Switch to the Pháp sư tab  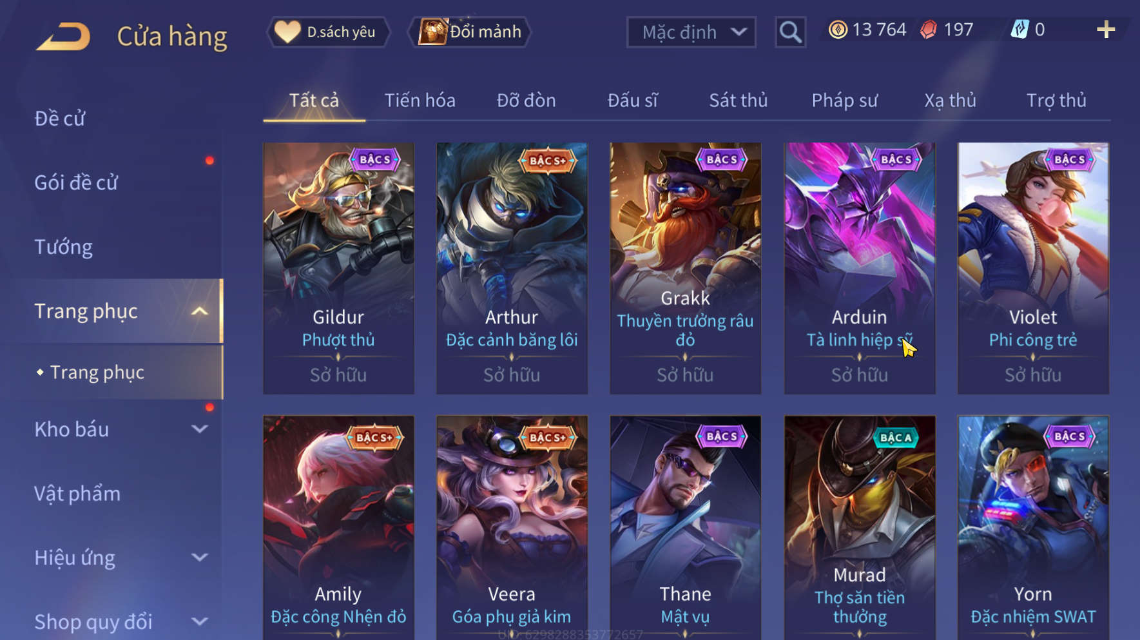click(844, 101)
